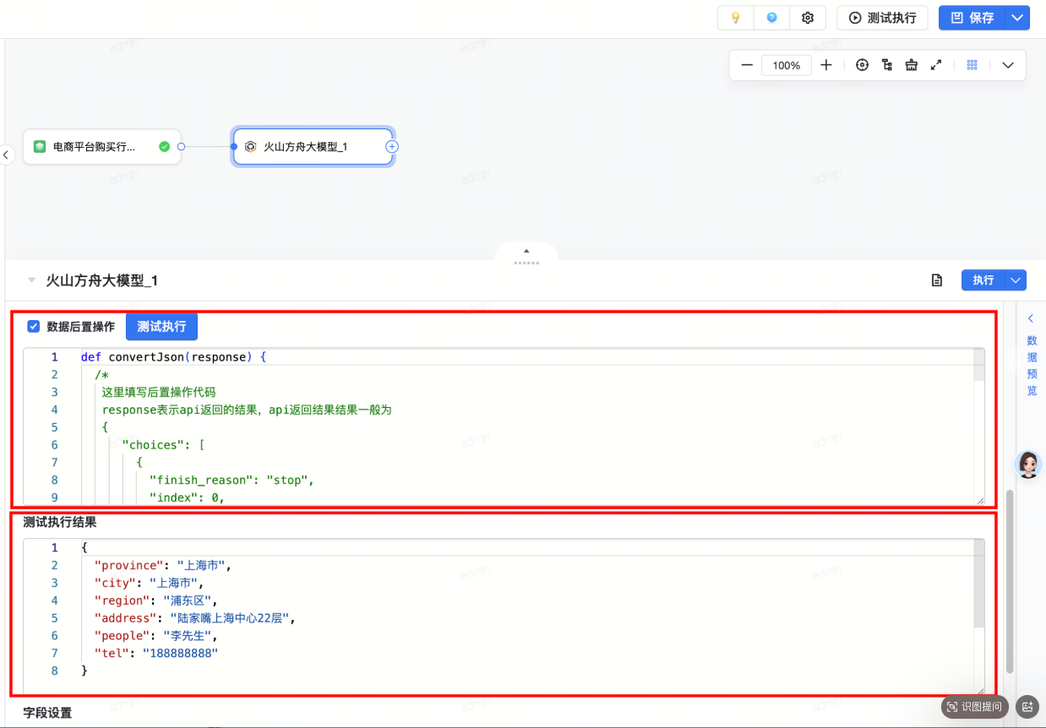Click the 保存 button
The image size is (1046, 728).
[x=972, y=18]
